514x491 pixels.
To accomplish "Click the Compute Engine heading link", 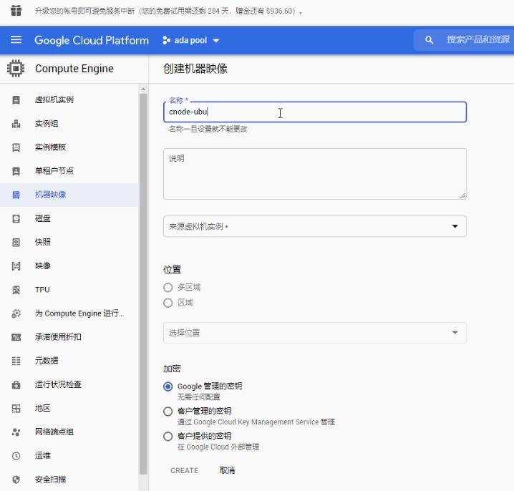I will pos(74,69).
